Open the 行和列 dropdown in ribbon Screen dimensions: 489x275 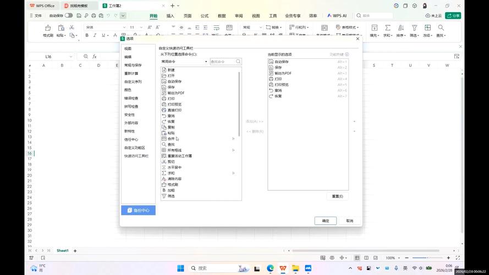pos(299,28)
